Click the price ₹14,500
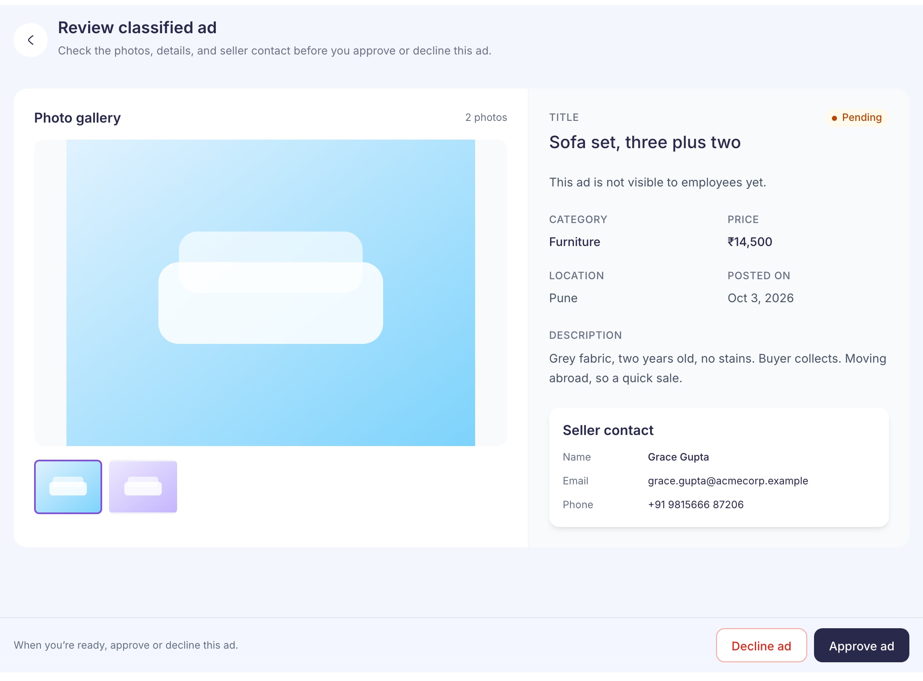Image resolution: width=923 pixels, height=681 pixels. click(750, 242)
